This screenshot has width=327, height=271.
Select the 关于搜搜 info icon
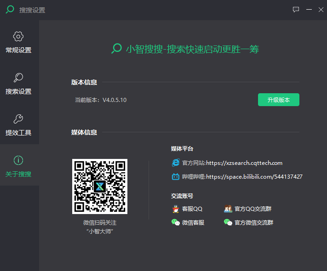[18, 160]
